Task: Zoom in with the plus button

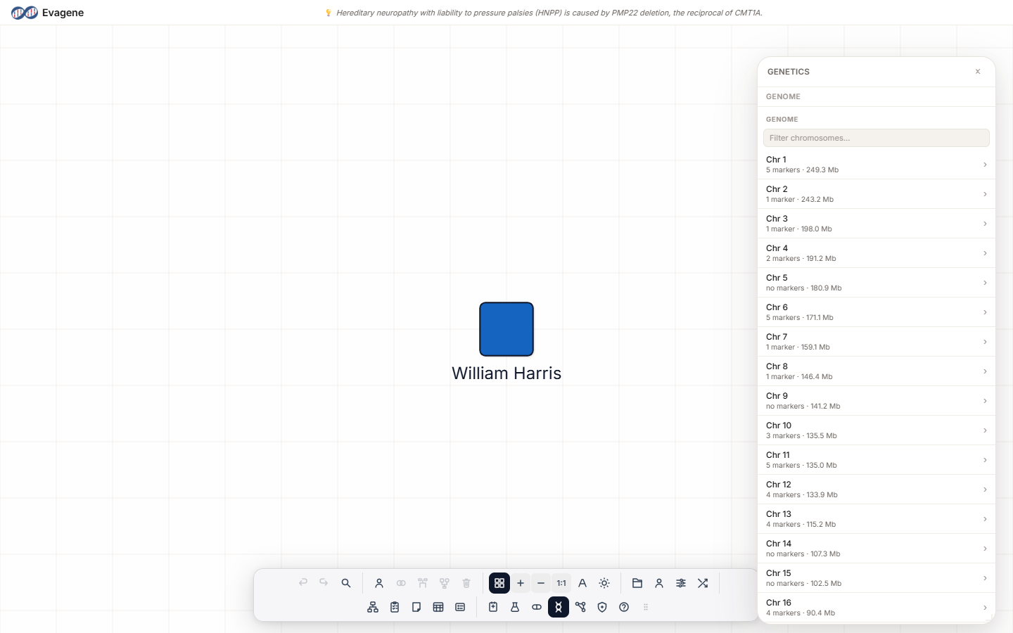Action: coord(521,583)
